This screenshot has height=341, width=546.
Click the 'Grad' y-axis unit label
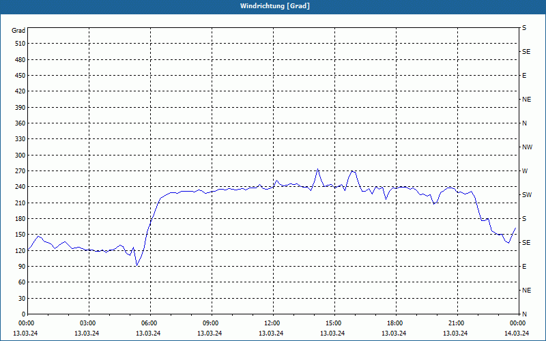18,31
